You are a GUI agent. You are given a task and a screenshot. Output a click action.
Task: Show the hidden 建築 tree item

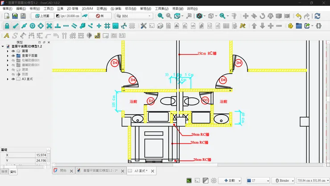(x=13, y=69)
